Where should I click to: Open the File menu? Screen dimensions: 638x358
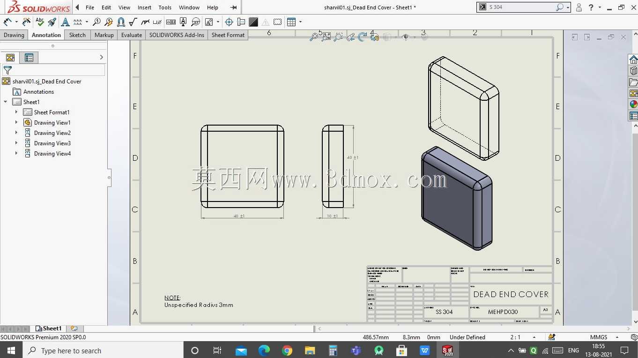90,7
